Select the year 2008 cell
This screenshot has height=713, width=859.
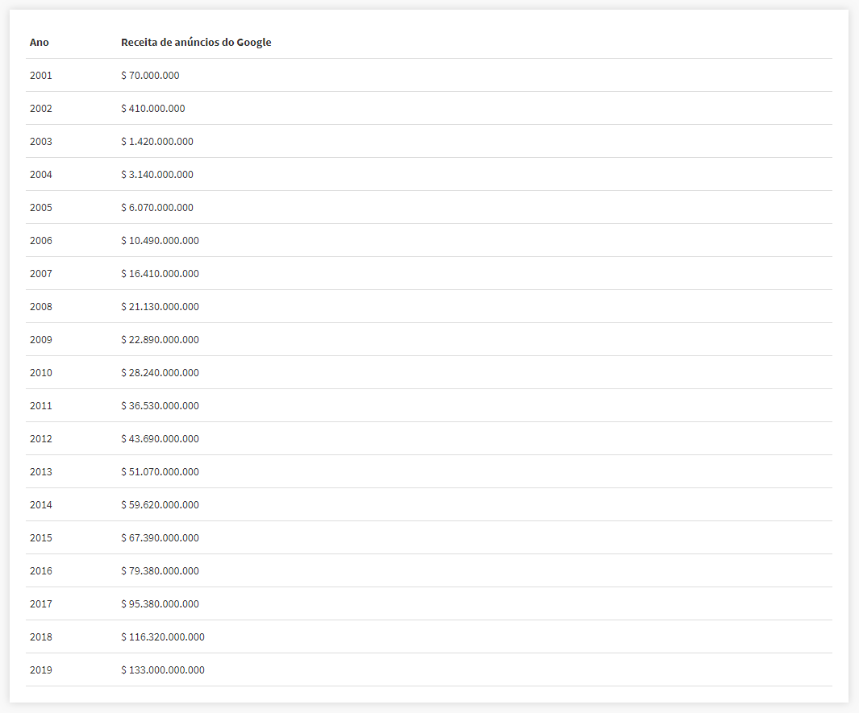click(x=41, y=306)
